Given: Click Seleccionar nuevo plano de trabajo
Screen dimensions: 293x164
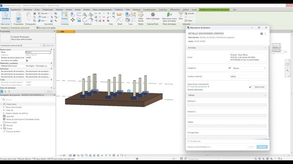Looking at the screenshot, I should point(169,17).
